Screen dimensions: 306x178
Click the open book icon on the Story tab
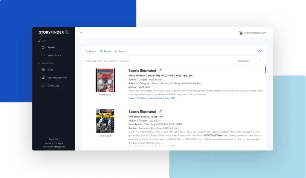[x=117, y=51]
